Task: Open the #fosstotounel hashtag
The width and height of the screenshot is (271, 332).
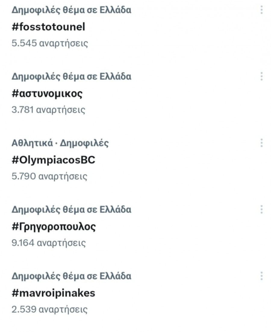Action: click(x=48, y=27)
